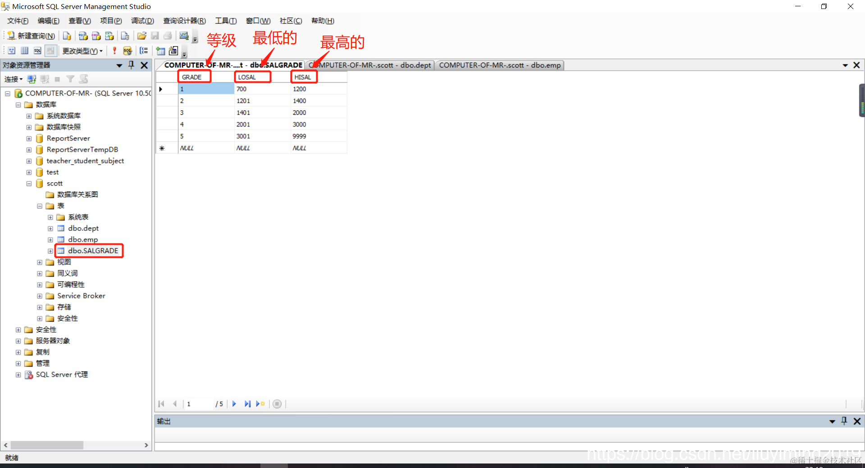
Task: Click the stop query circular button
Action: click(277, 404)
